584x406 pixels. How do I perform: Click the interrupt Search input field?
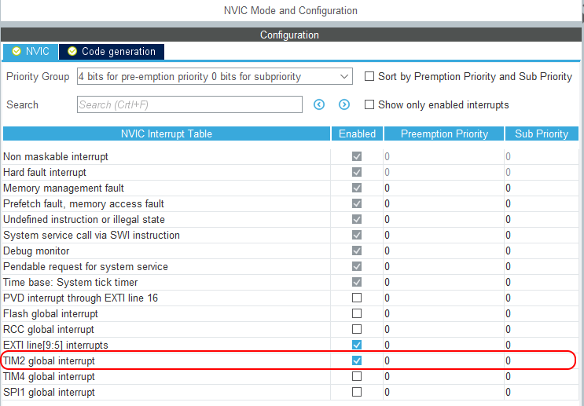(x=189, y=104)
